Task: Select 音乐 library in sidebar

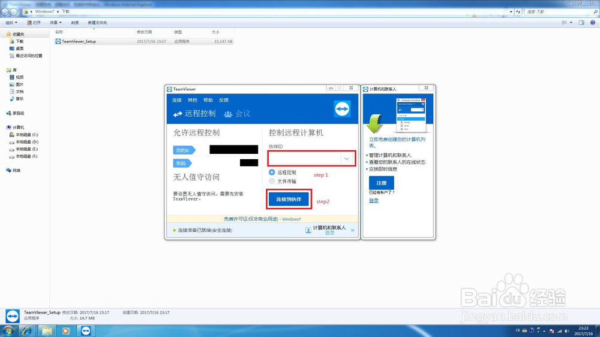Action: (16, 99)
